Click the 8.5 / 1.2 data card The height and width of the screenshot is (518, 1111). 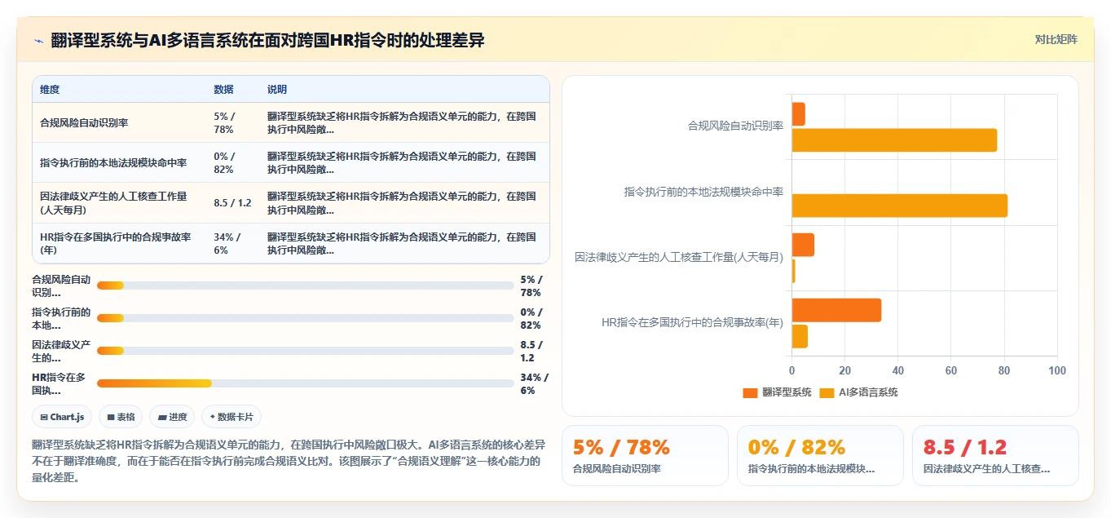click(x=995, y=455)
